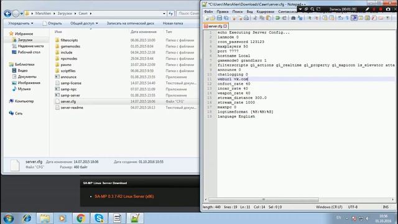398x224 pixels.
Task: Select the server-readme file
Action: coord(69,108)
